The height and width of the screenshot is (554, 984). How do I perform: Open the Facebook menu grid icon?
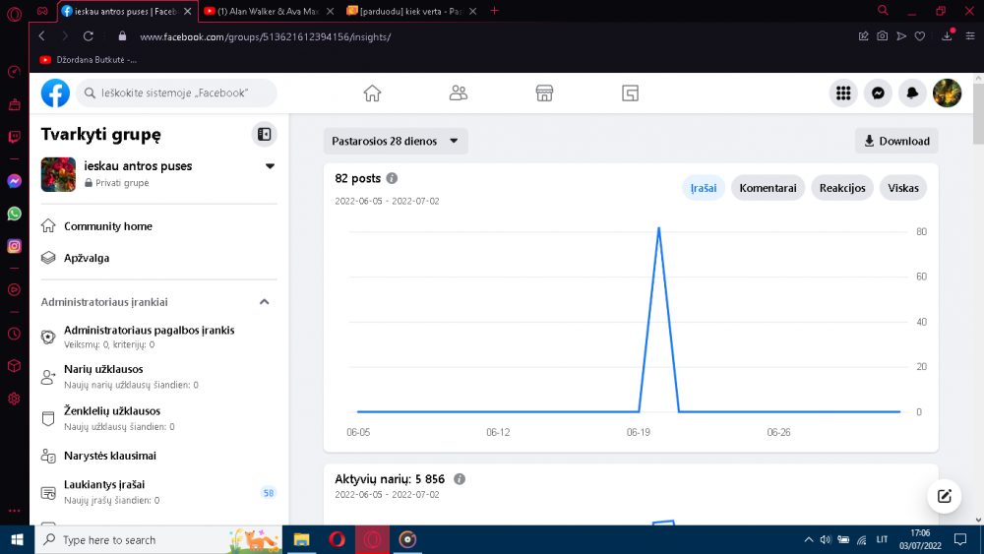pos(843,92)
